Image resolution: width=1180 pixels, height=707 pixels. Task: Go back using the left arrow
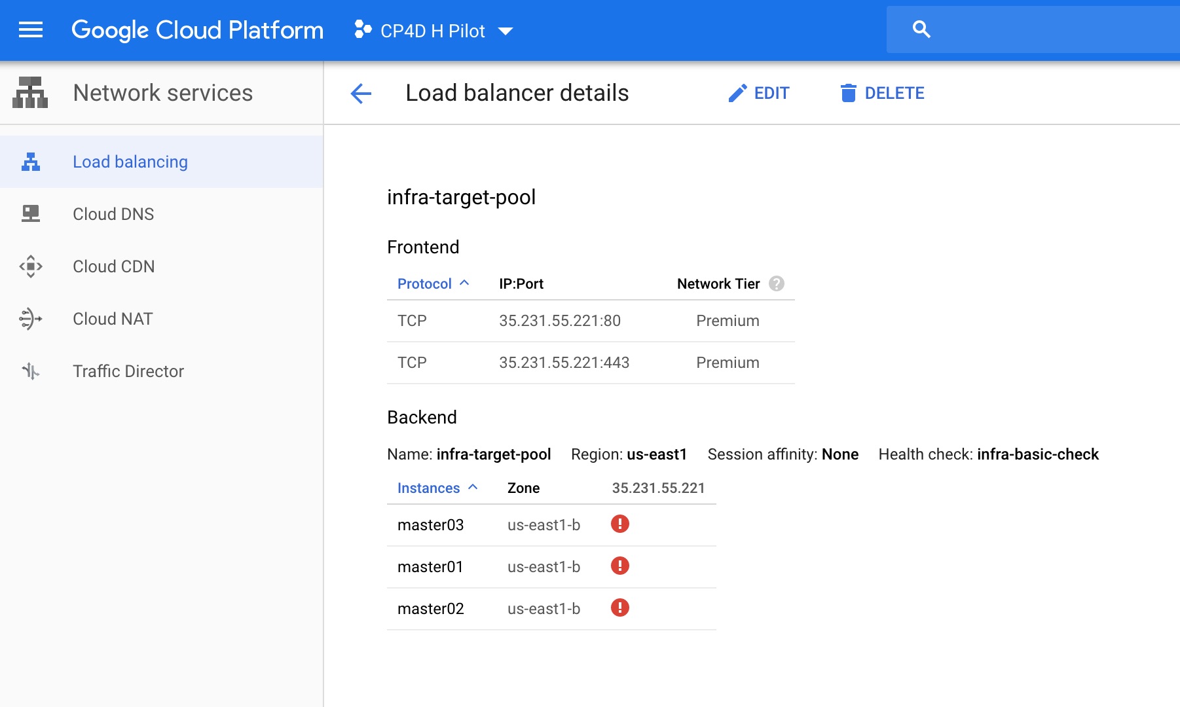pos(361,94)
